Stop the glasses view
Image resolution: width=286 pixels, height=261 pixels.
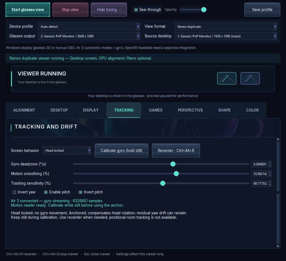click(x=70, y=10)
